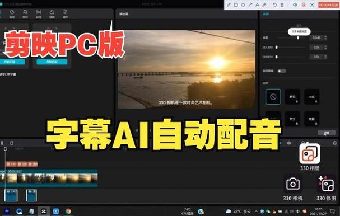The image size is (340, 216).
Task: Open Adobe Premiere Pro from the taskbar
Action: coord(7,211)
